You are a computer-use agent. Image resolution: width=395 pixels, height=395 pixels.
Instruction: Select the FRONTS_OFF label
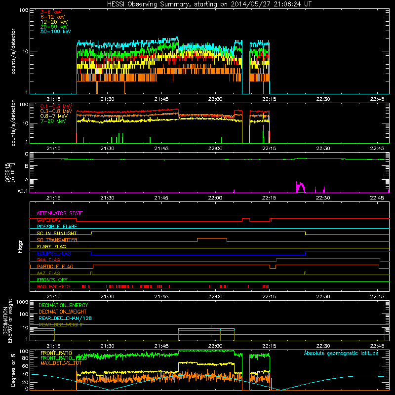[52, 279]
